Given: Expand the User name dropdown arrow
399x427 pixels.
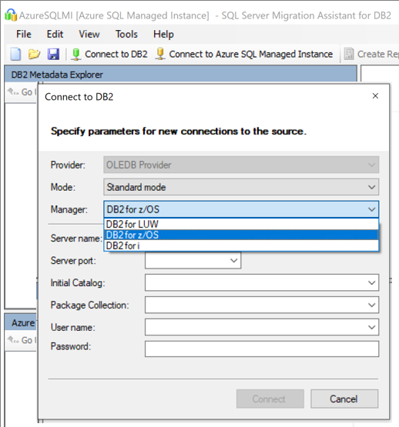Looking at the screenshot, I should point(371,327).
